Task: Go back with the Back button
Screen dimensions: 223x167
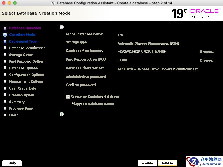Action: [147, 163]
